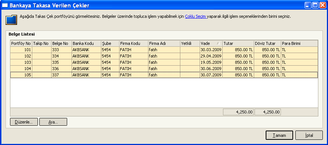This screenshot has width=328, height=145.
Task: Click AKBSANK in the row with document 333
Action: point(86,50)
